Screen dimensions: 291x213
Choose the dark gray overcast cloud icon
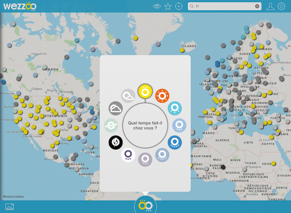pyautogui.click(x=116, y=109)
